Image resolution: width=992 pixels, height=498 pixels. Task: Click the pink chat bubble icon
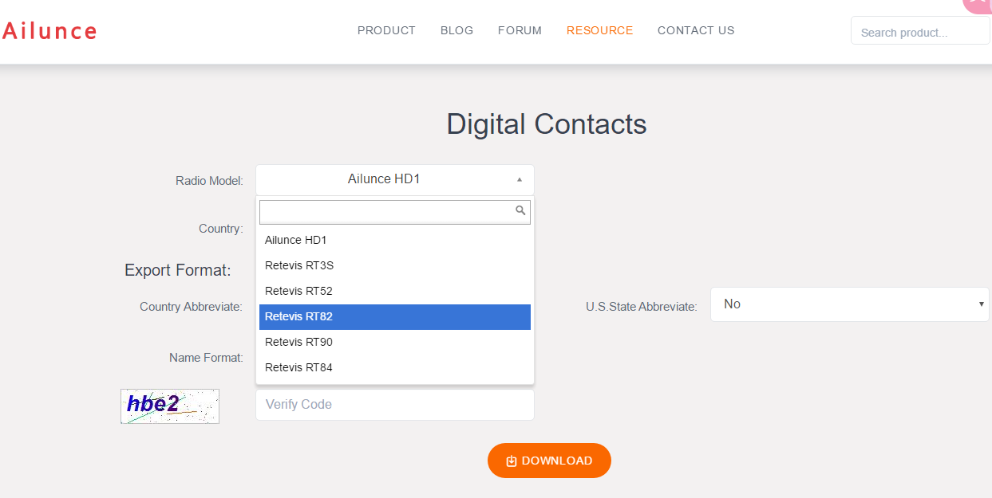point(978,4)
